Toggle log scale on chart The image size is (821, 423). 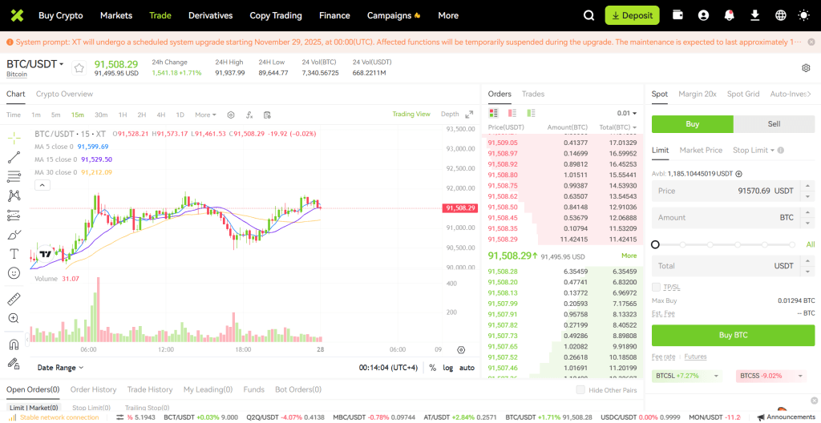tap(447, 368)
